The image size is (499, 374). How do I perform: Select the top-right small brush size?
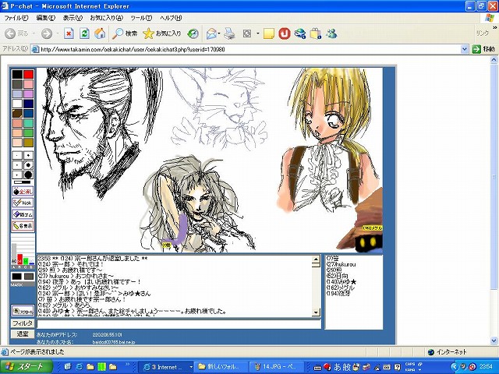click(x=28, y=156)
